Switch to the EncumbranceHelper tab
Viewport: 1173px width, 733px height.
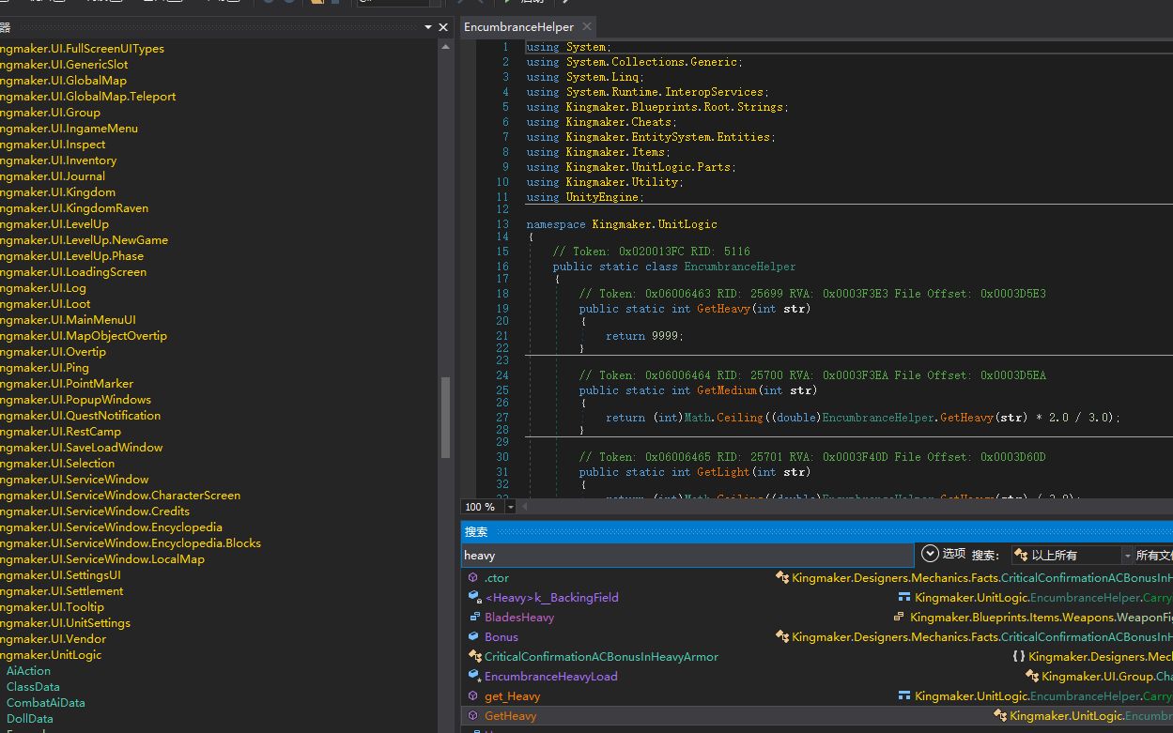518,27
